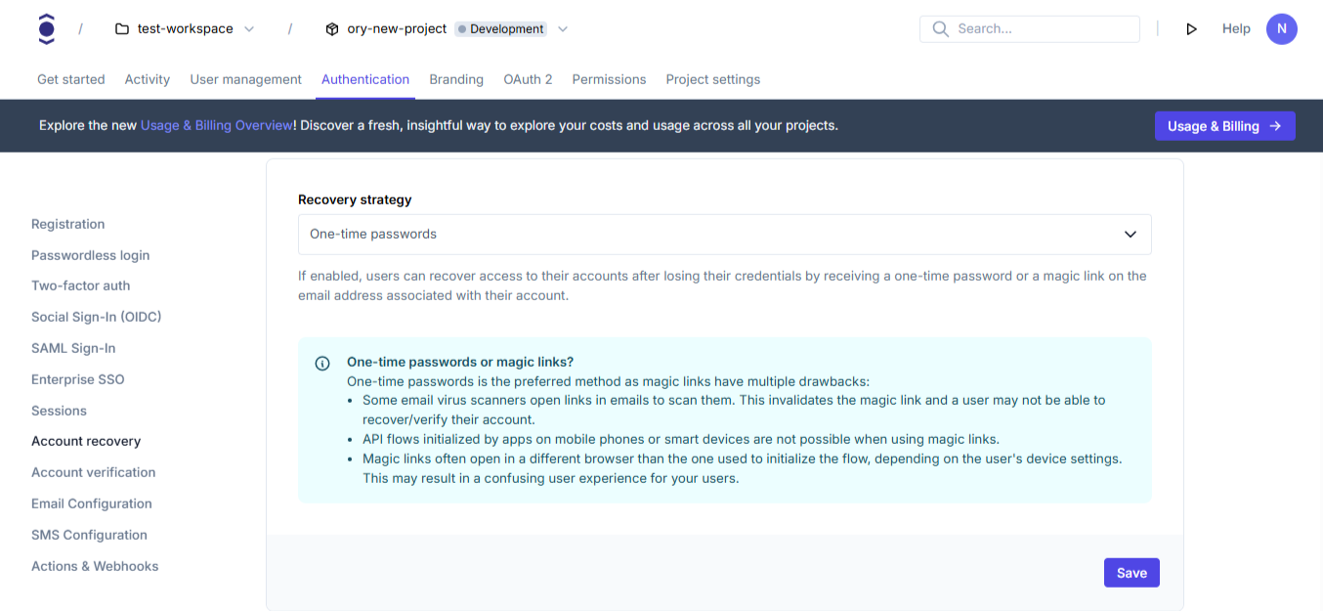1323x611 pixels.
Task: Click the search magnifier icon
Action: tap(940, 29)
